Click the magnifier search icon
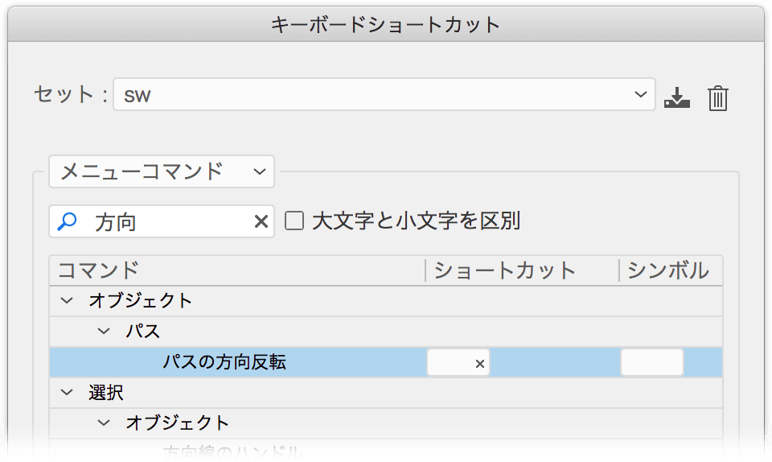Screen dimensions: 772x462 click(x=67, y=221)
